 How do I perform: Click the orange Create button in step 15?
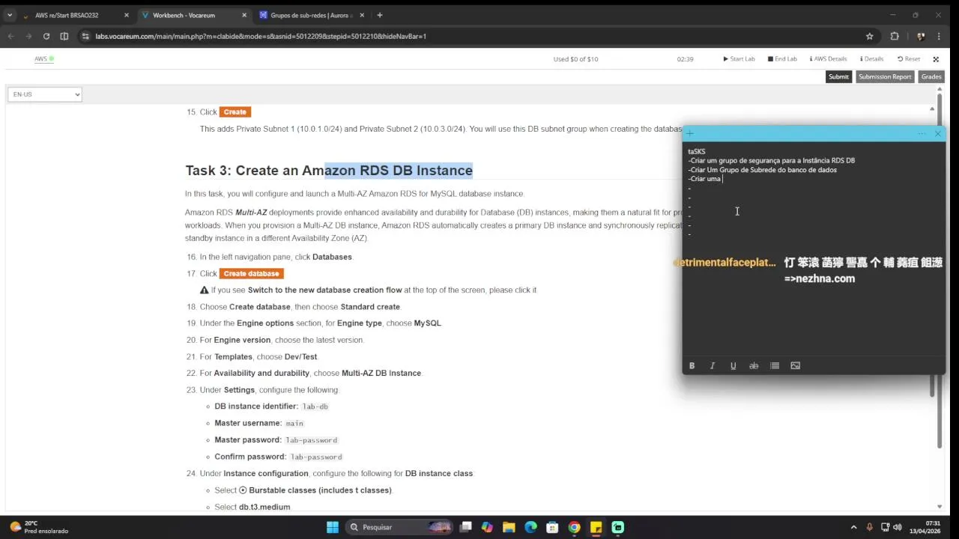point(235,112)
